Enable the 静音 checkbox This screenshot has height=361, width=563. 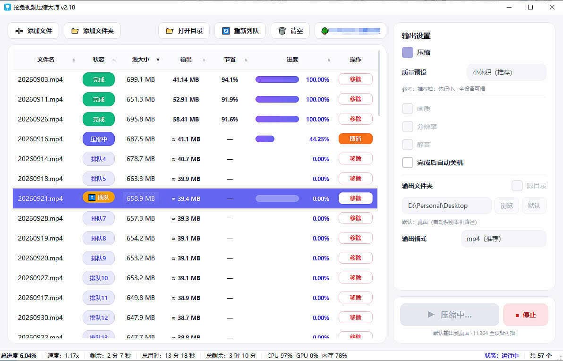tap(408, 145)
